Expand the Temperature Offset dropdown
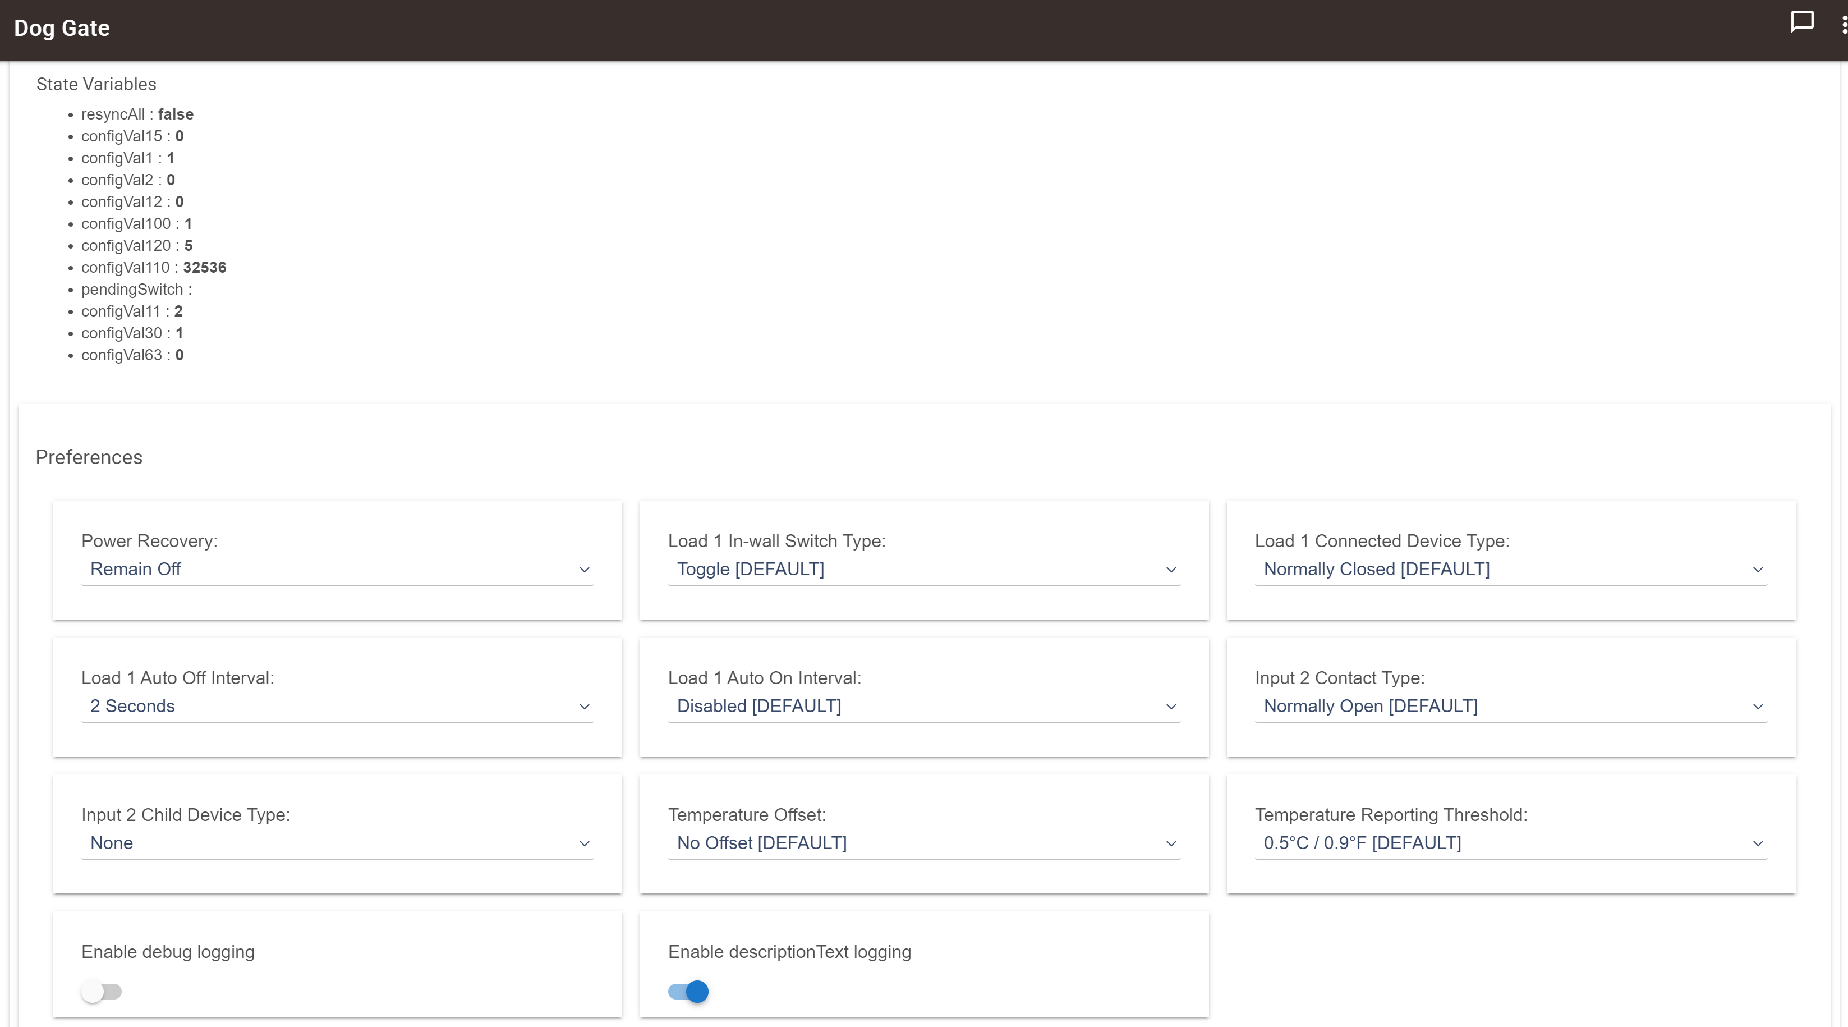1848x1027 pixels. (x=923, y=843)
